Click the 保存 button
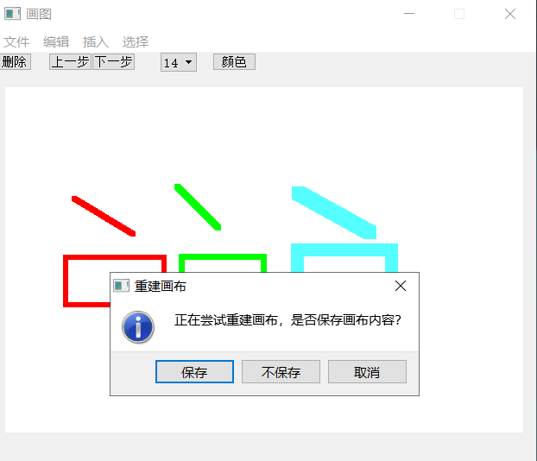The width and height of the screenshot is (537, 461). coord(194,371)
